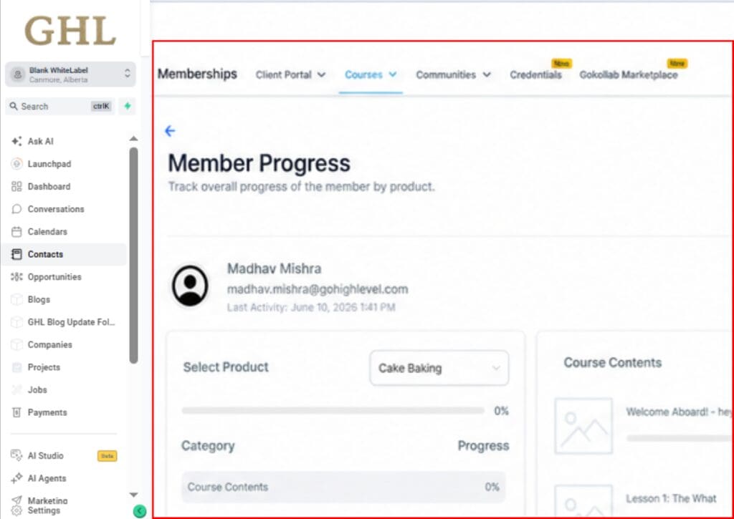This screenshot has width=734, height=519.
Task: Open Lesson 1: The What
Action: [x=671, y=498]
